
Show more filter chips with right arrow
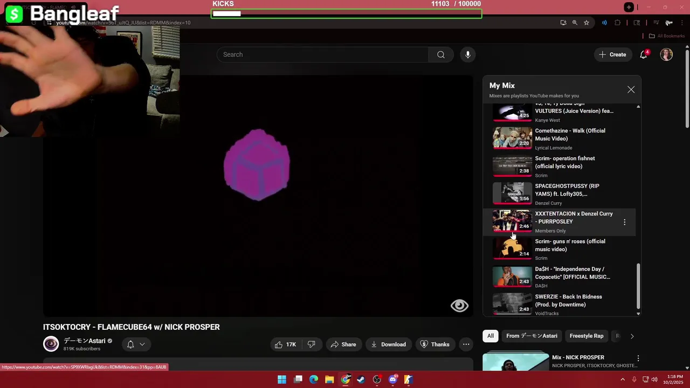coord(632,336)
